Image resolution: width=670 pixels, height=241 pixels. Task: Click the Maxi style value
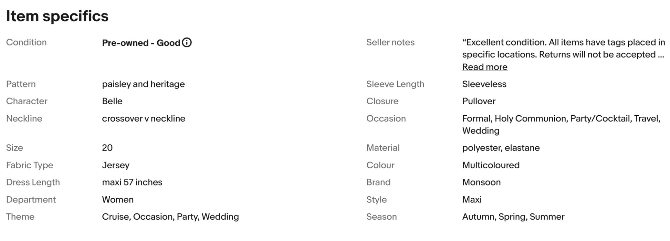pos(472,200)
